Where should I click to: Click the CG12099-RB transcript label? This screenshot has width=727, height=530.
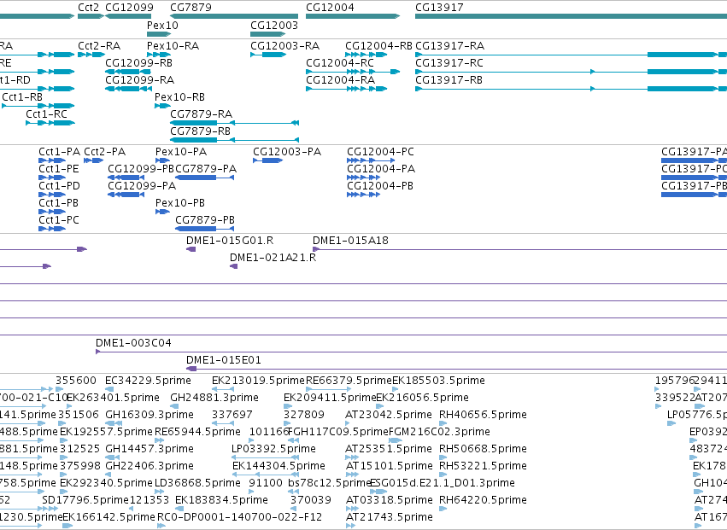[x=138, y=63]
